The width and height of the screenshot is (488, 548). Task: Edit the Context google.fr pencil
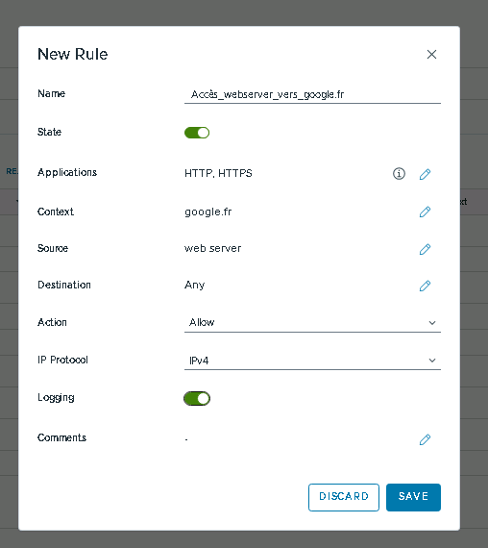(x=425, y=212)
